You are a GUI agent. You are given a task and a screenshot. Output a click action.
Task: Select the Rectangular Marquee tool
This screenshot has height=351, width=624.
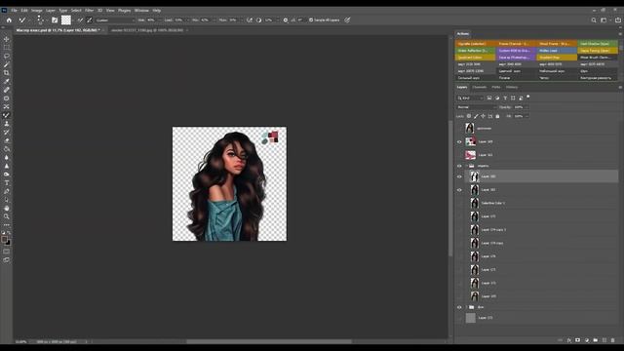pyautogui.click(x=7, y=48)
